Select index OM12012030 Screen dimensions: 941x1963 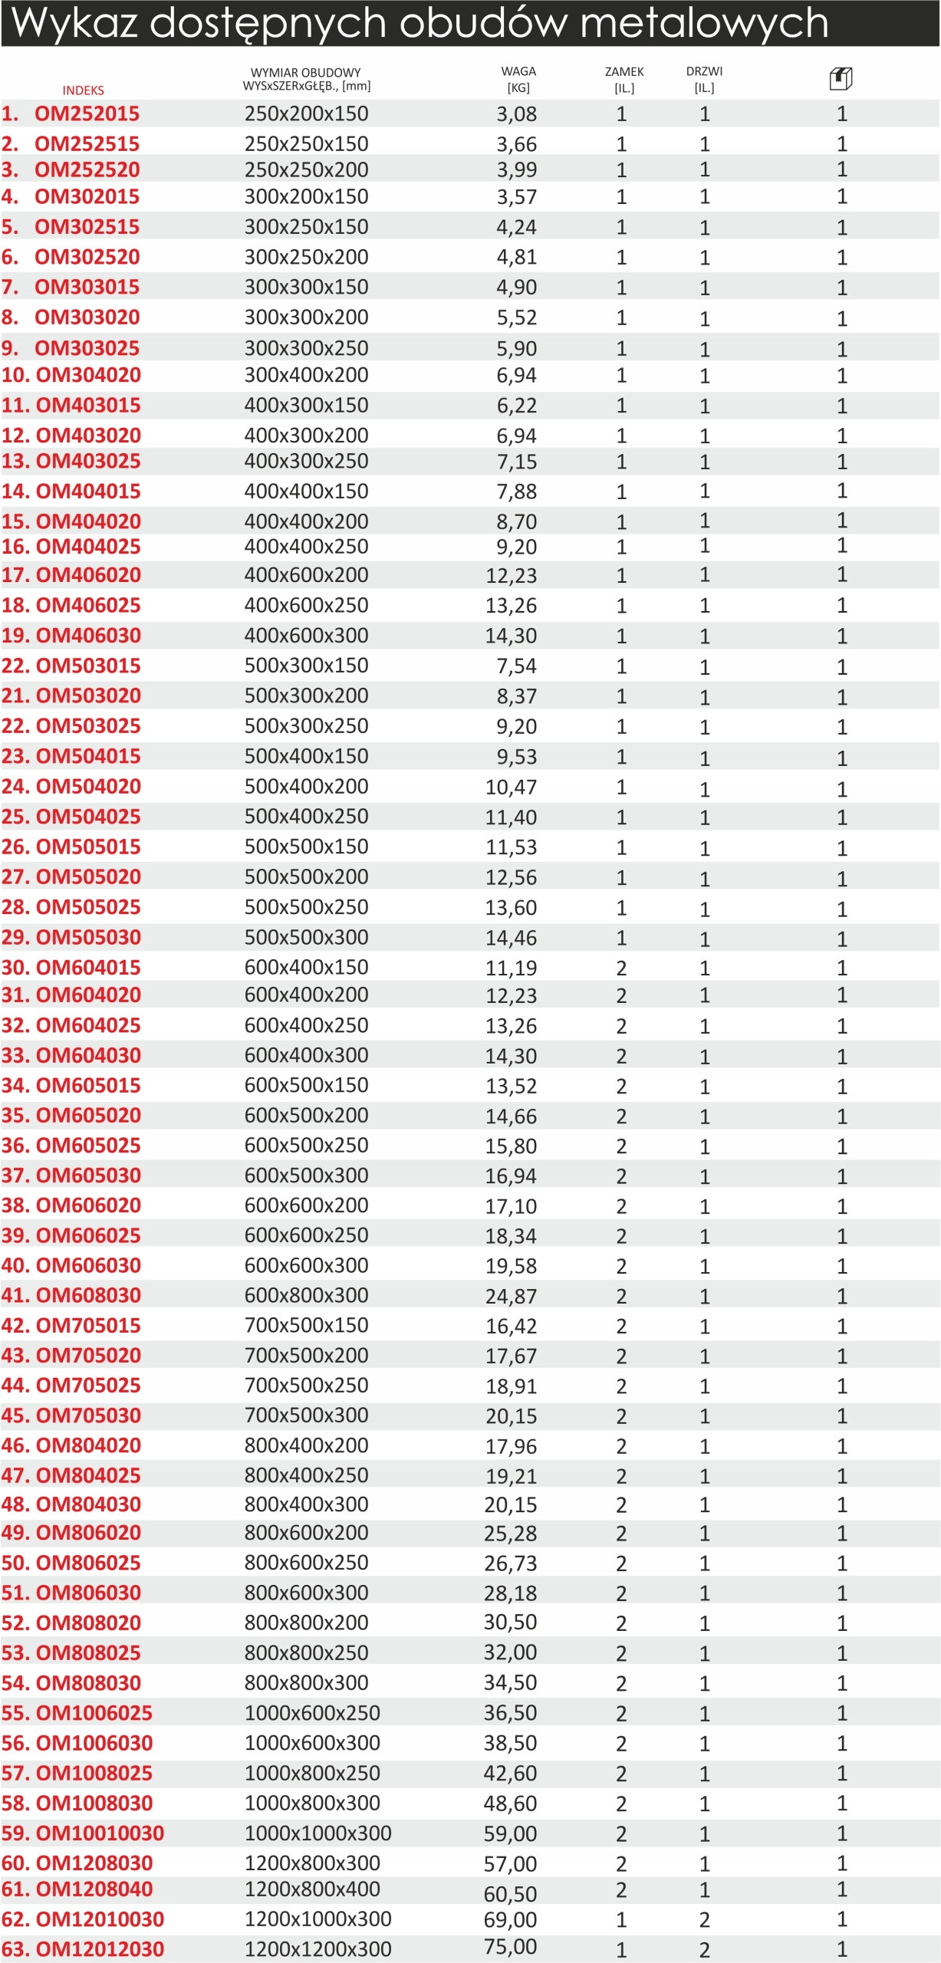(x=100, y=1949)
